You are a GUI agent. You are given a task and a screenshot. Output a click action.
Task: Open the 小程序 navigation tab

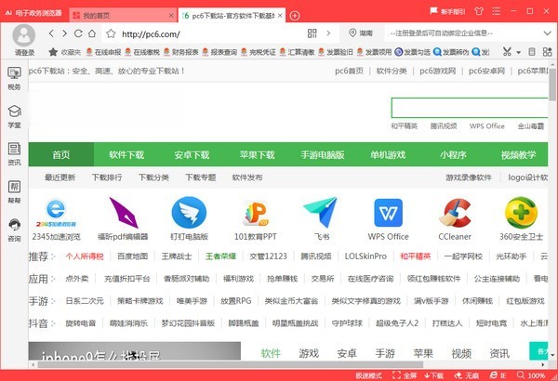(453, 154)
